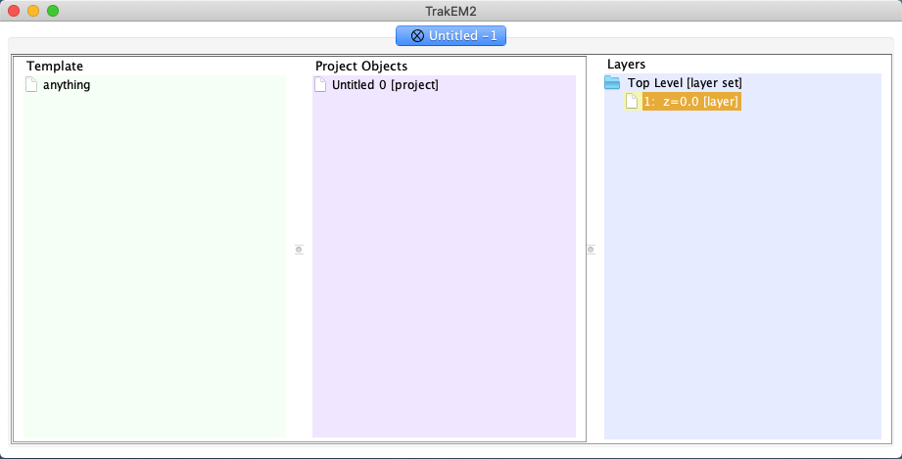
Task: Click the page icon of layer 1
Action: point(632,102)
